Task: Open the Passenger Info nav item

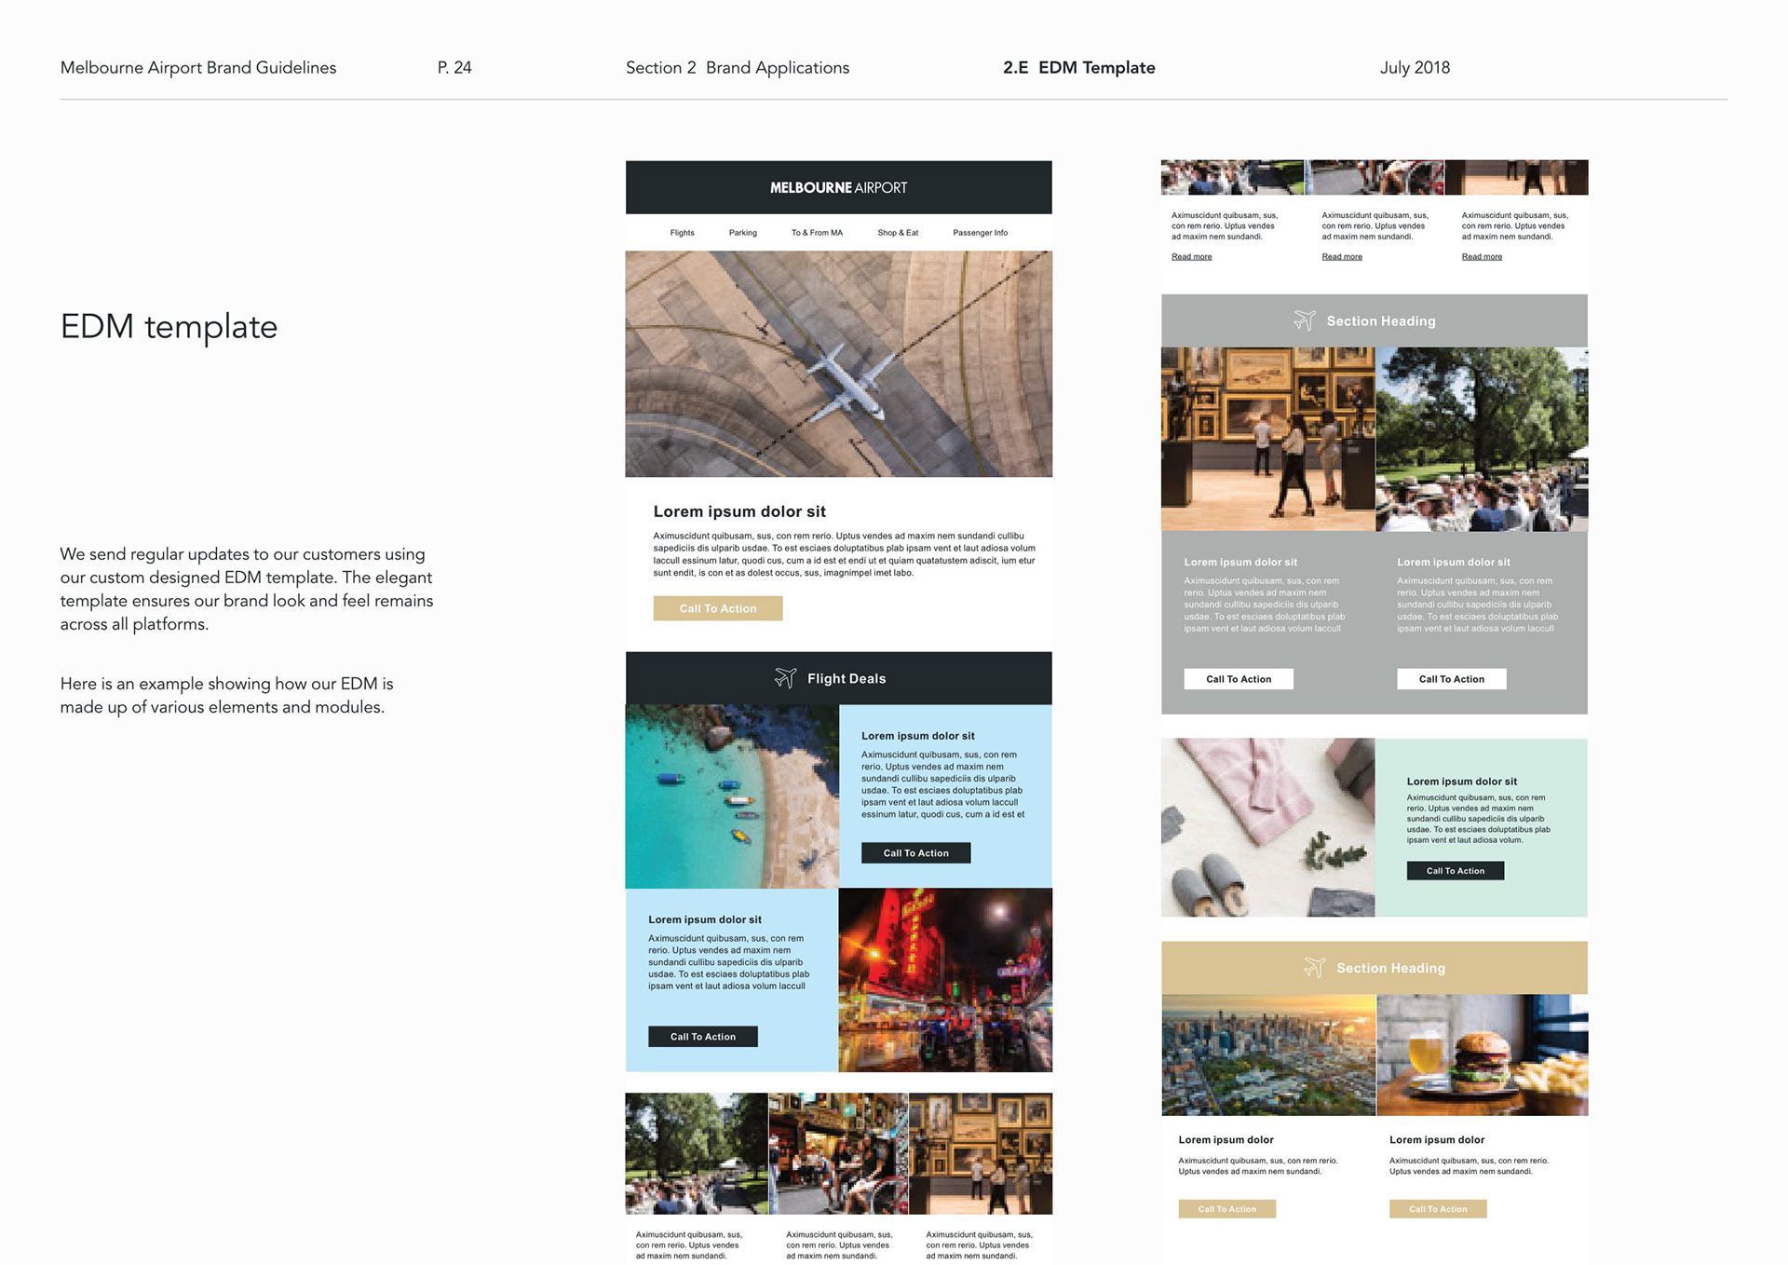Action: point(980,233)
